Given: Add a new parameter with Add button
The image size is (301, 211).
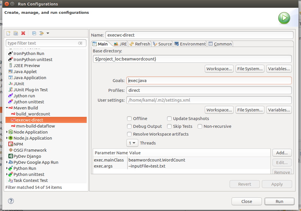Looking at the screenshot, I should (x=282, y=153).
